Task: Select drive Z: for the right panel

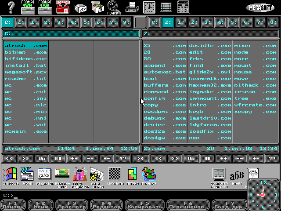Action: pyautogui.click(x=167, y=22)
